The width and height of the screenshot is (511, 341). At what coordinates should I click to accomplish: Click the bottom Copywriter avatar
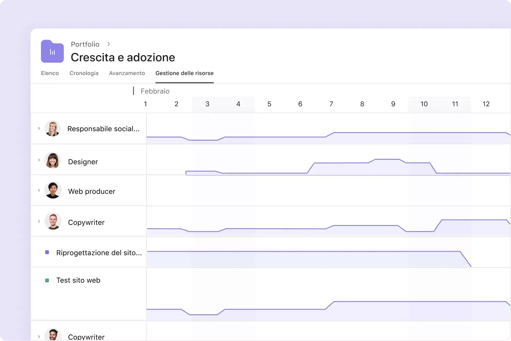[53, 334]
